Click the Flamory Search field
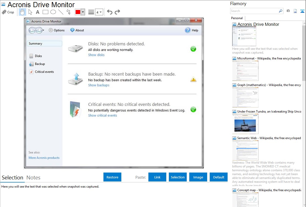306x207 pixels. tap(254, 11)
